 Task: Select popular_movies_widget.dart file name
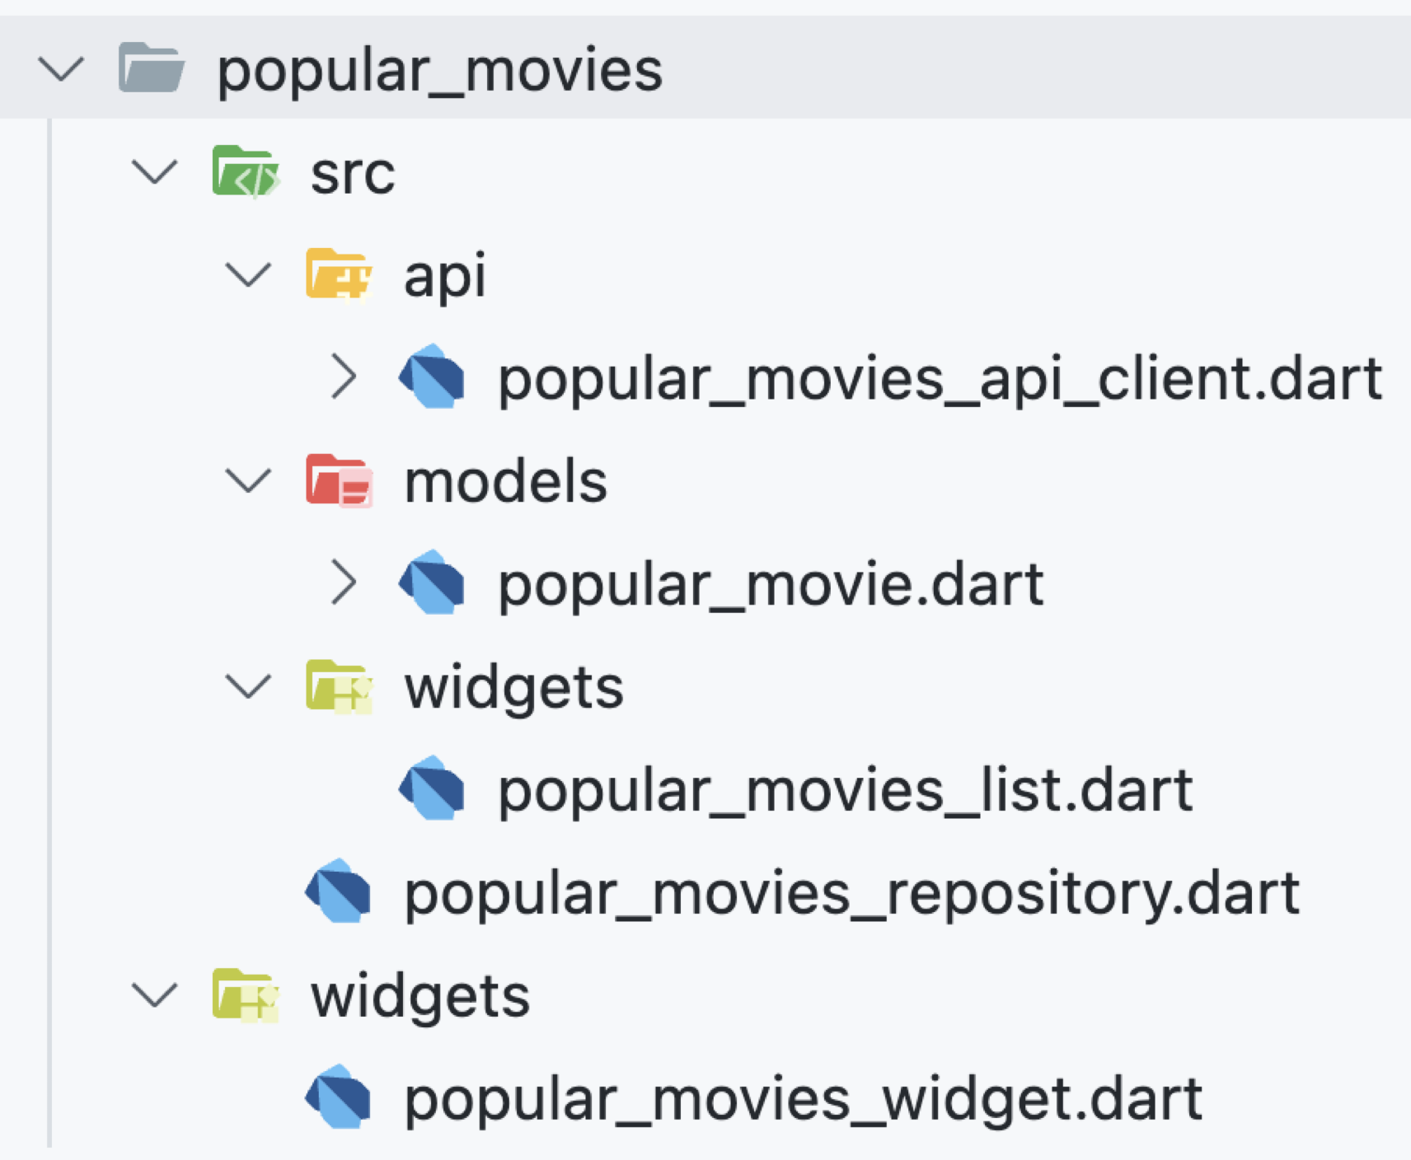click(x=803, y=1099)
